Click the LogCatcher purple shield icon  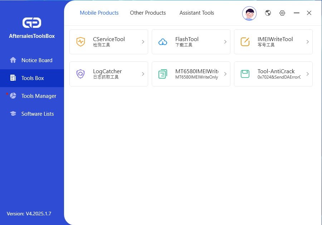[x=81, y=74]
